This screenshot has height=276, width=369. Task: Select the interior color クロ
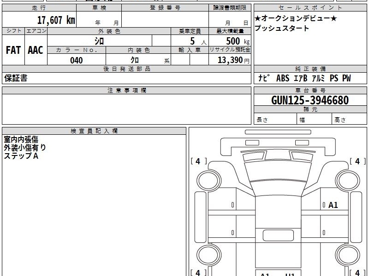tap(135, 60)
